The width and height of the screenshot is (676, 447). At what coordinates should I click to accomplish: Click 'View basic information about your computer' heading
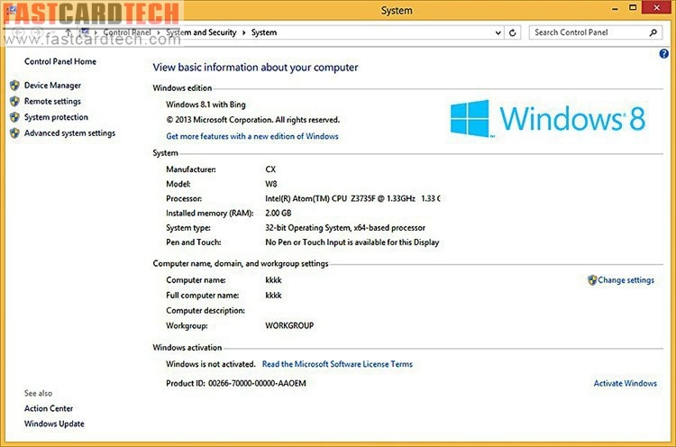[x=255, y=68]
